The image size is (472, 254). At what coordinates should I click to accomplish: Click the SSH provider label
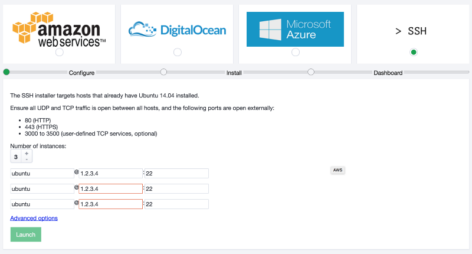411,31
